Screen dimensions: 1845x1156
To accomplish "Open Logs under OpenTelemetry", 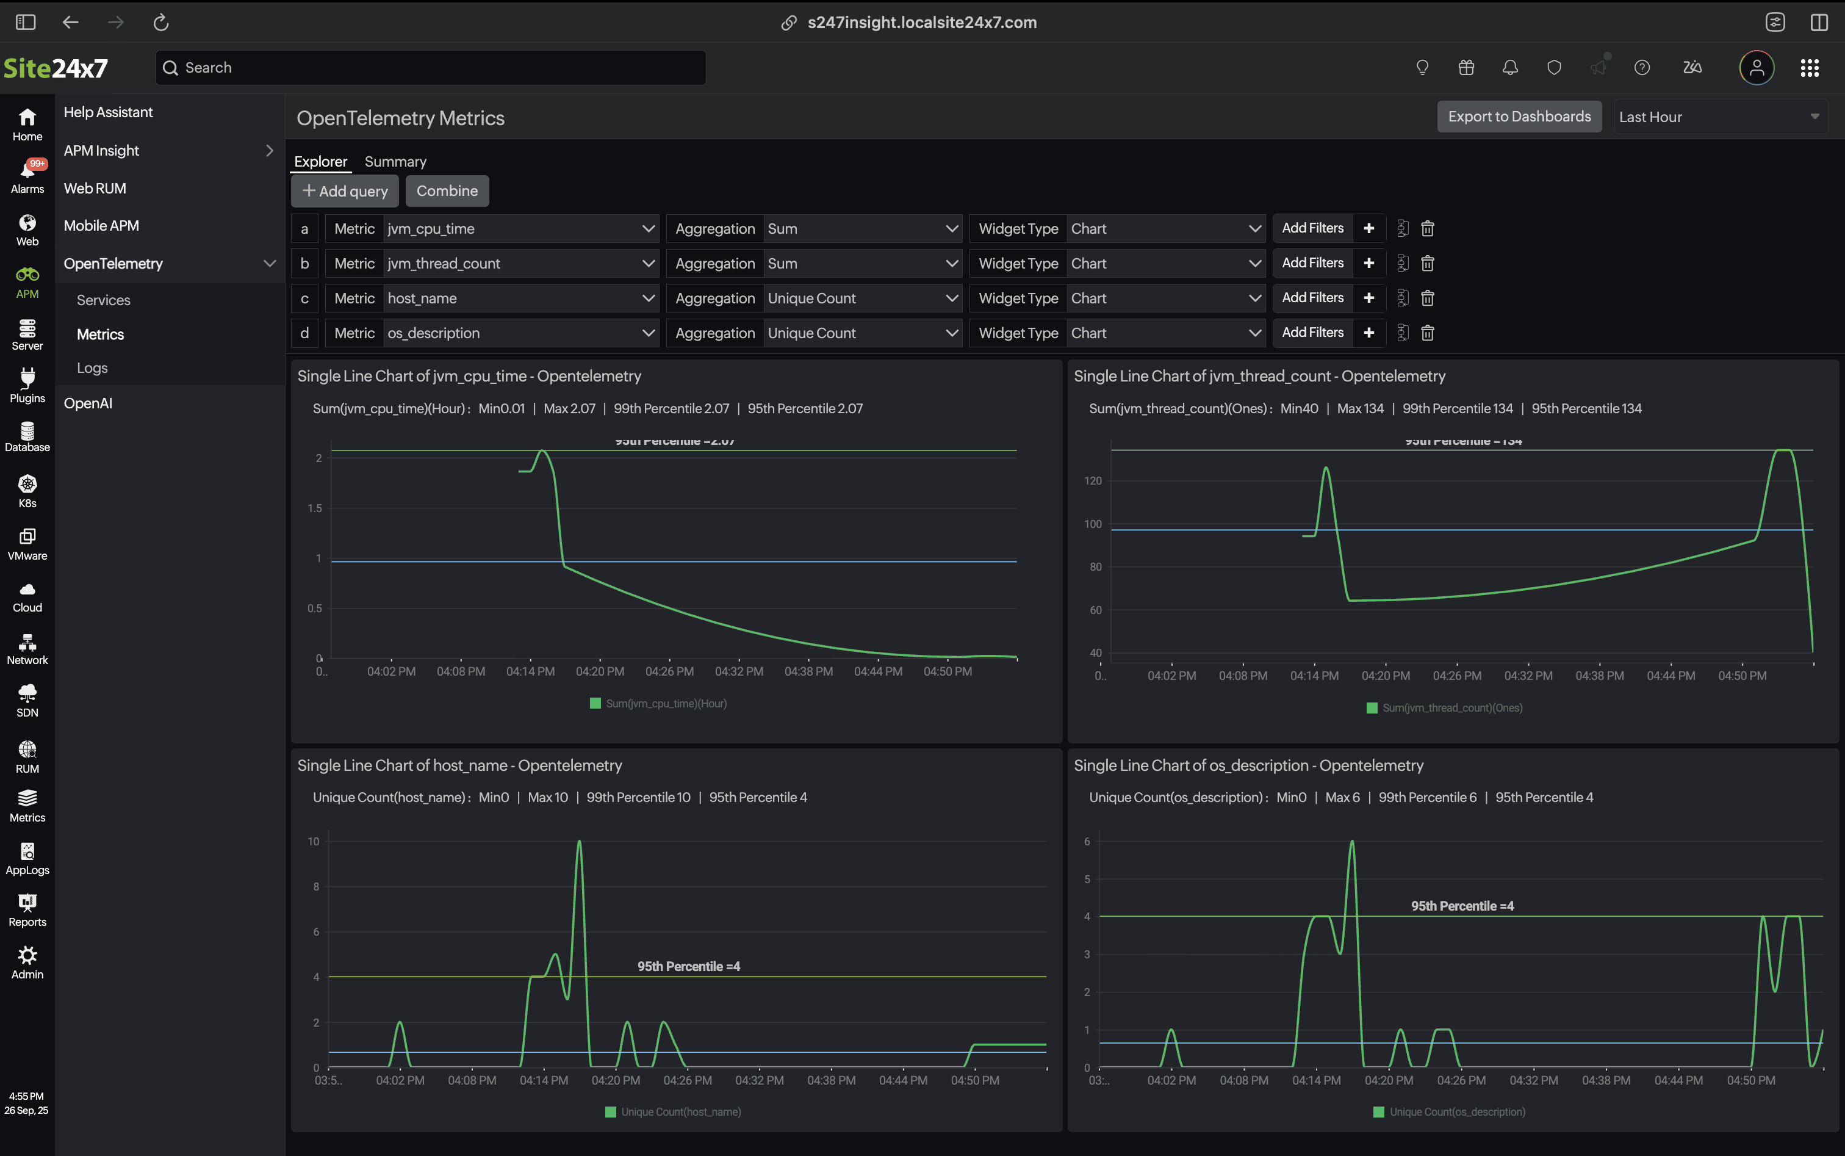I will 92,368.
